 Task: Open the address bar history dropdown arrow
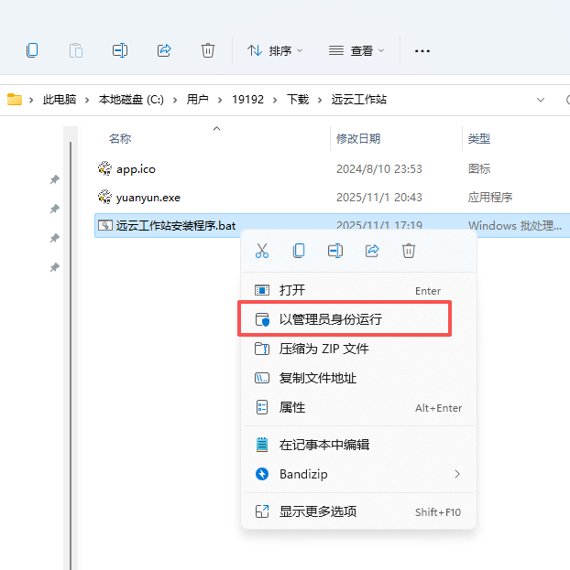(541, 100)
